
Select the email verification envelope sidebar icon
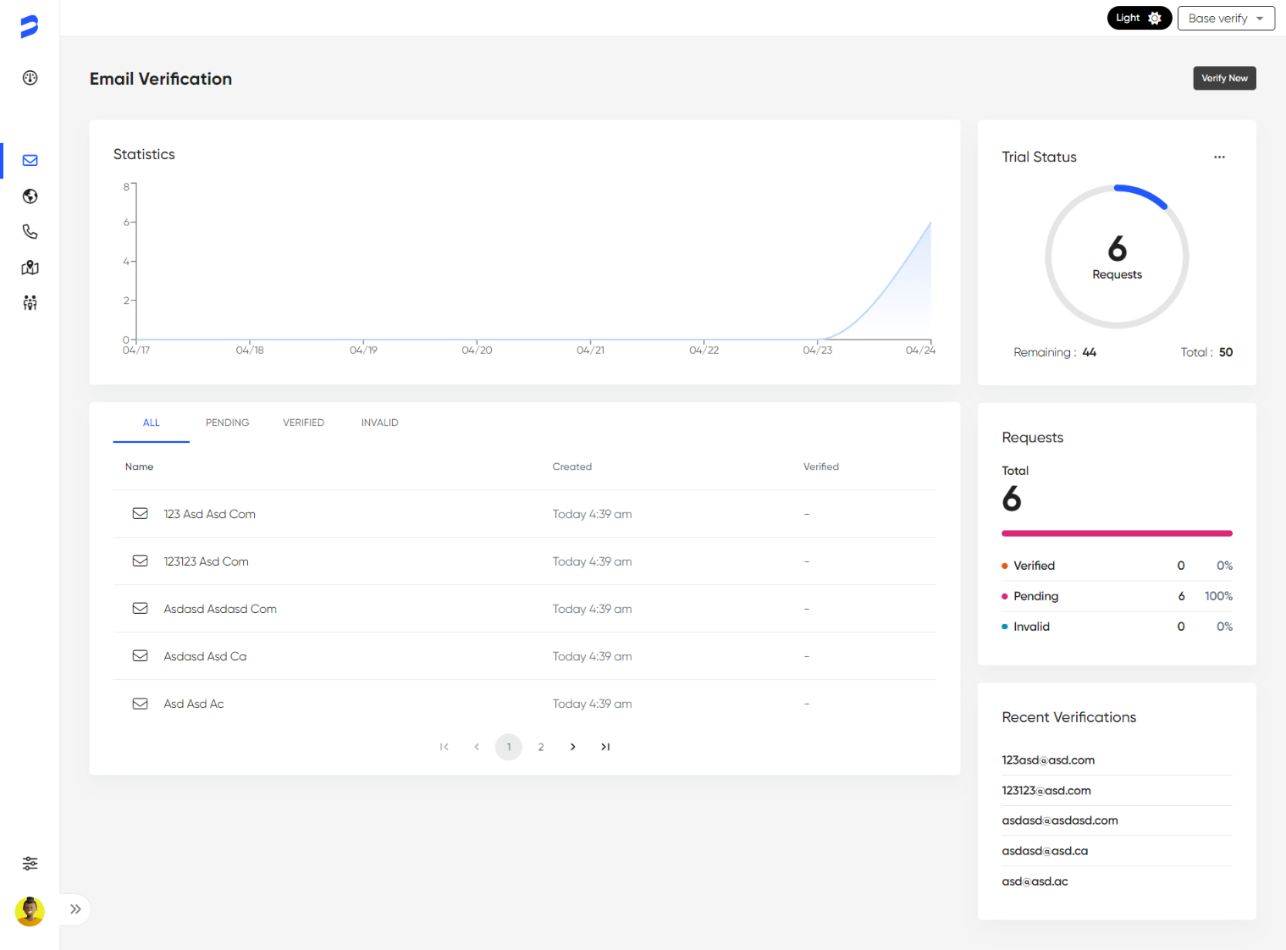pos(30,160)
